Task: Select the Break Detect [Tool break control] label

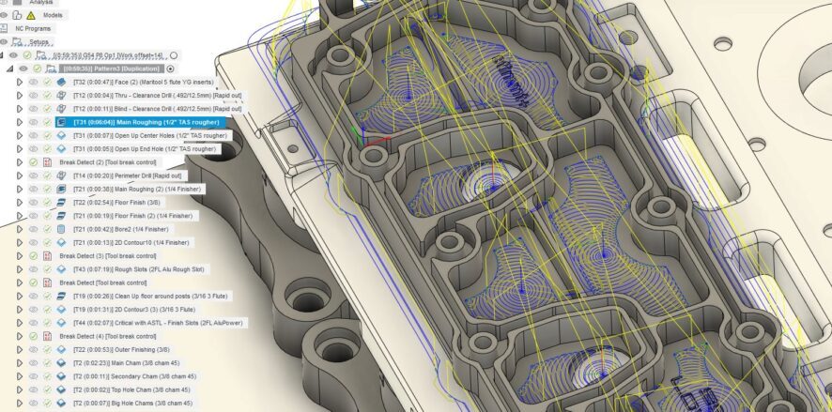Action: pyautogui.click(x=103, y=282)
